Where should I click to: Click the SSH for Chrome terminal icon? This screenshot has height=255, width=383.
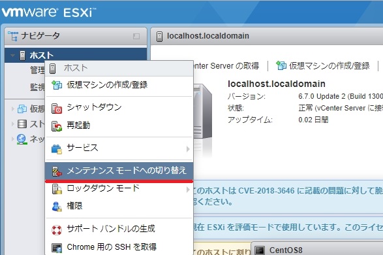57,248
